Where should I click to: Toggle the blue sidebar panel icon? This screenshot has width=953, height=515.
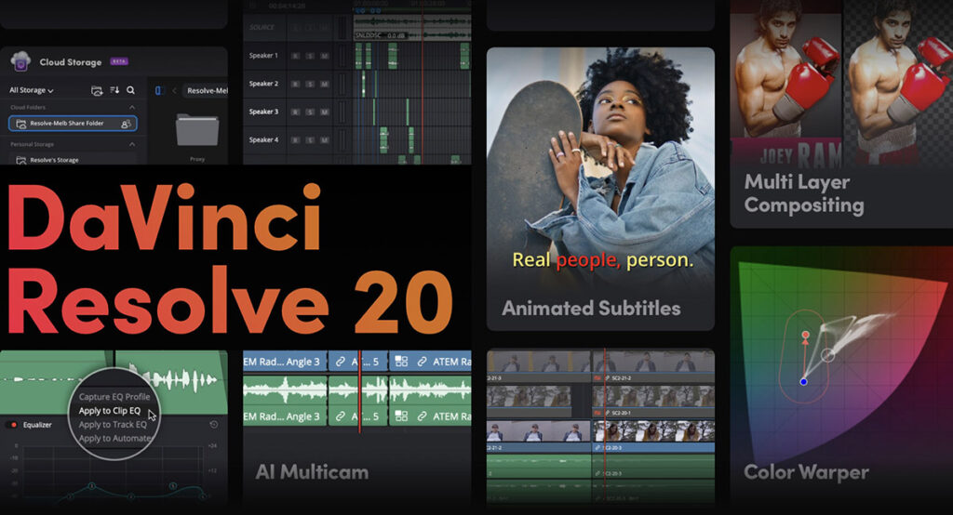coord(158,90)
